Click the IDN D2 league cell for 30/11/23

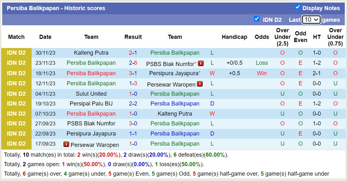coord(16,53)
